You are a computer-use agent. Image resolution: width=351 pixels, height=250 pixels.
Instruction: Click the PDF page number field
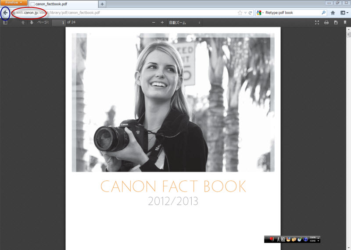(x=59, y=22)
